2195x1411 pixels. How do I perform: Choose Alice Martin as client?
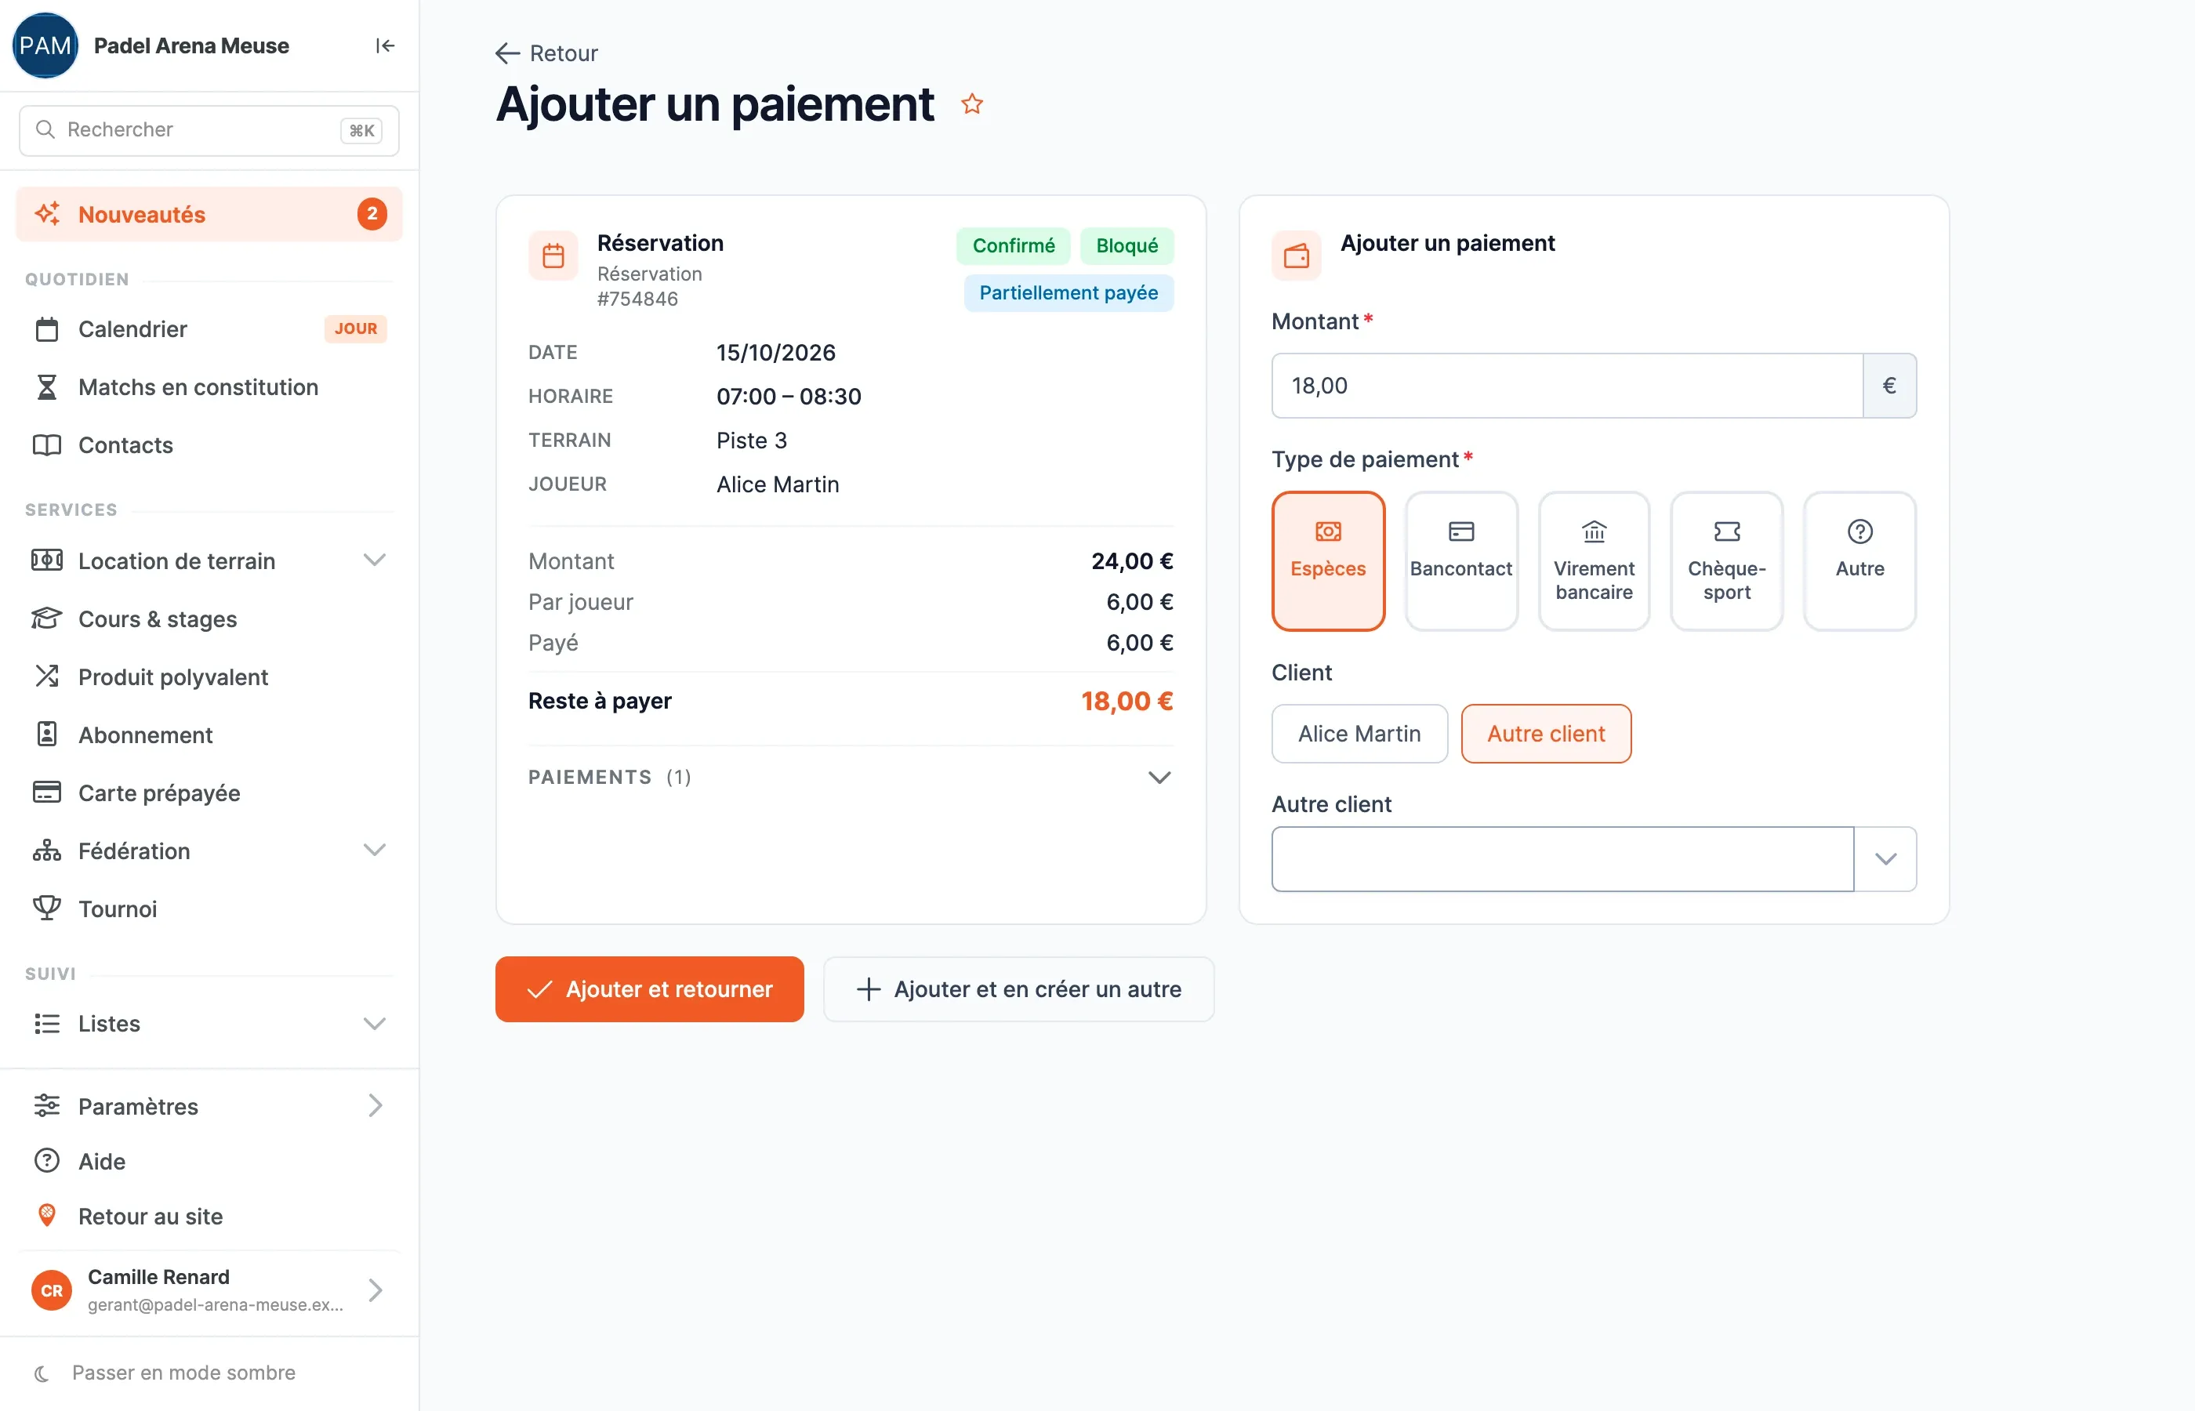click(1359, 734)
